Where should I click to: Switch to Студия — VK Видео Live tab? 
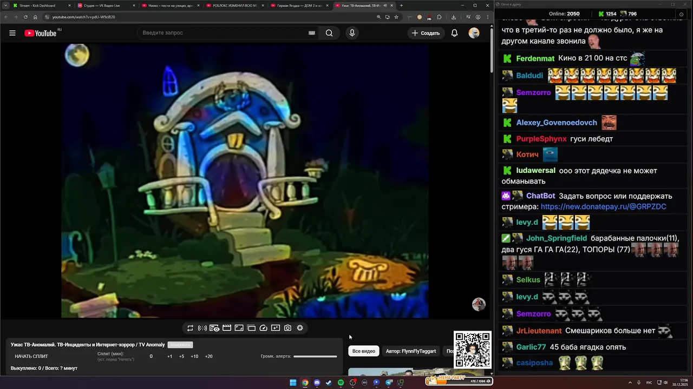pos(106,5)
